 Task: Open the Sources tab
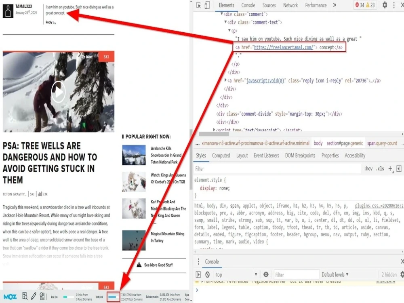point(269,5)
